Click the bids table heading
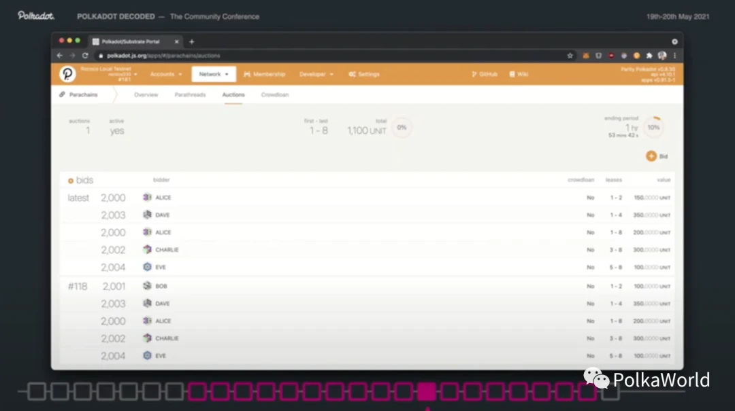735x411 pixels. coord(80,180)
